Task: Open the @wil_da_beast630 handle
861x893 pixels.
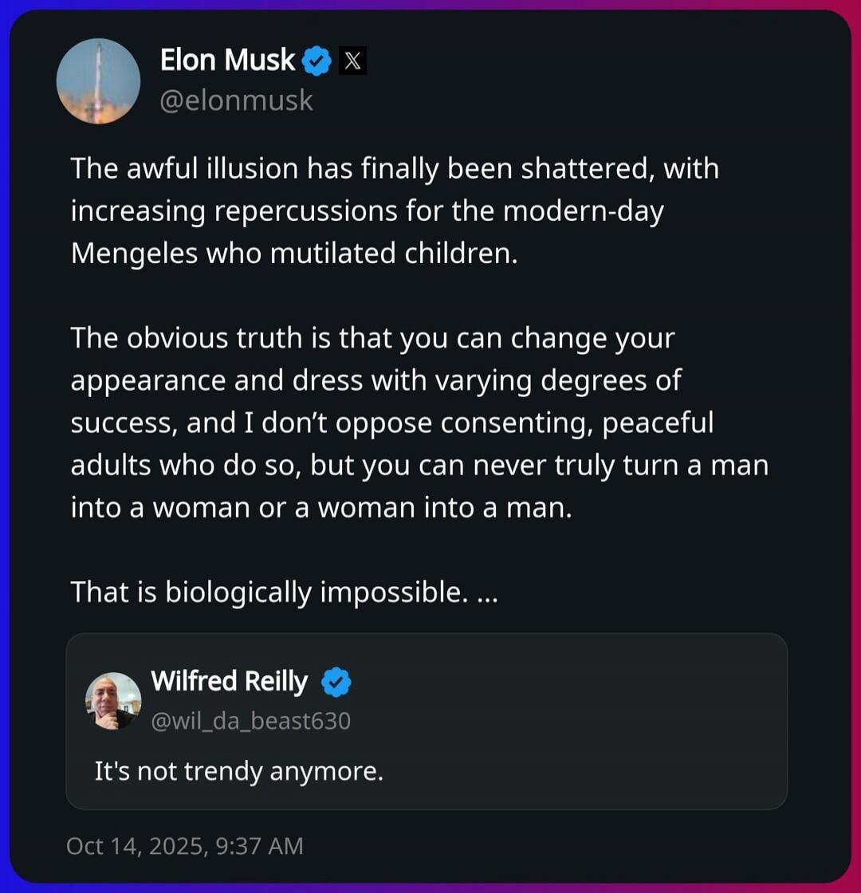Action: tap(250, 721)
